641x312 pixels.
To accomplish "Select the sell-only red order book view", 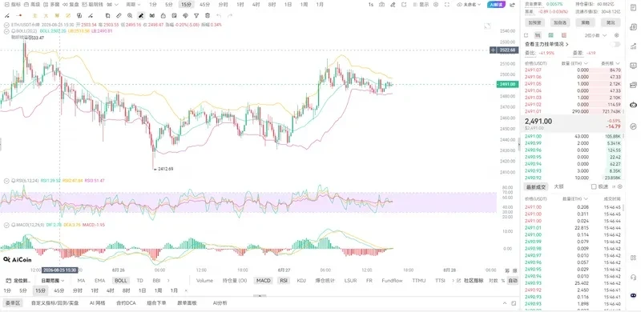I will coord(564,35).
